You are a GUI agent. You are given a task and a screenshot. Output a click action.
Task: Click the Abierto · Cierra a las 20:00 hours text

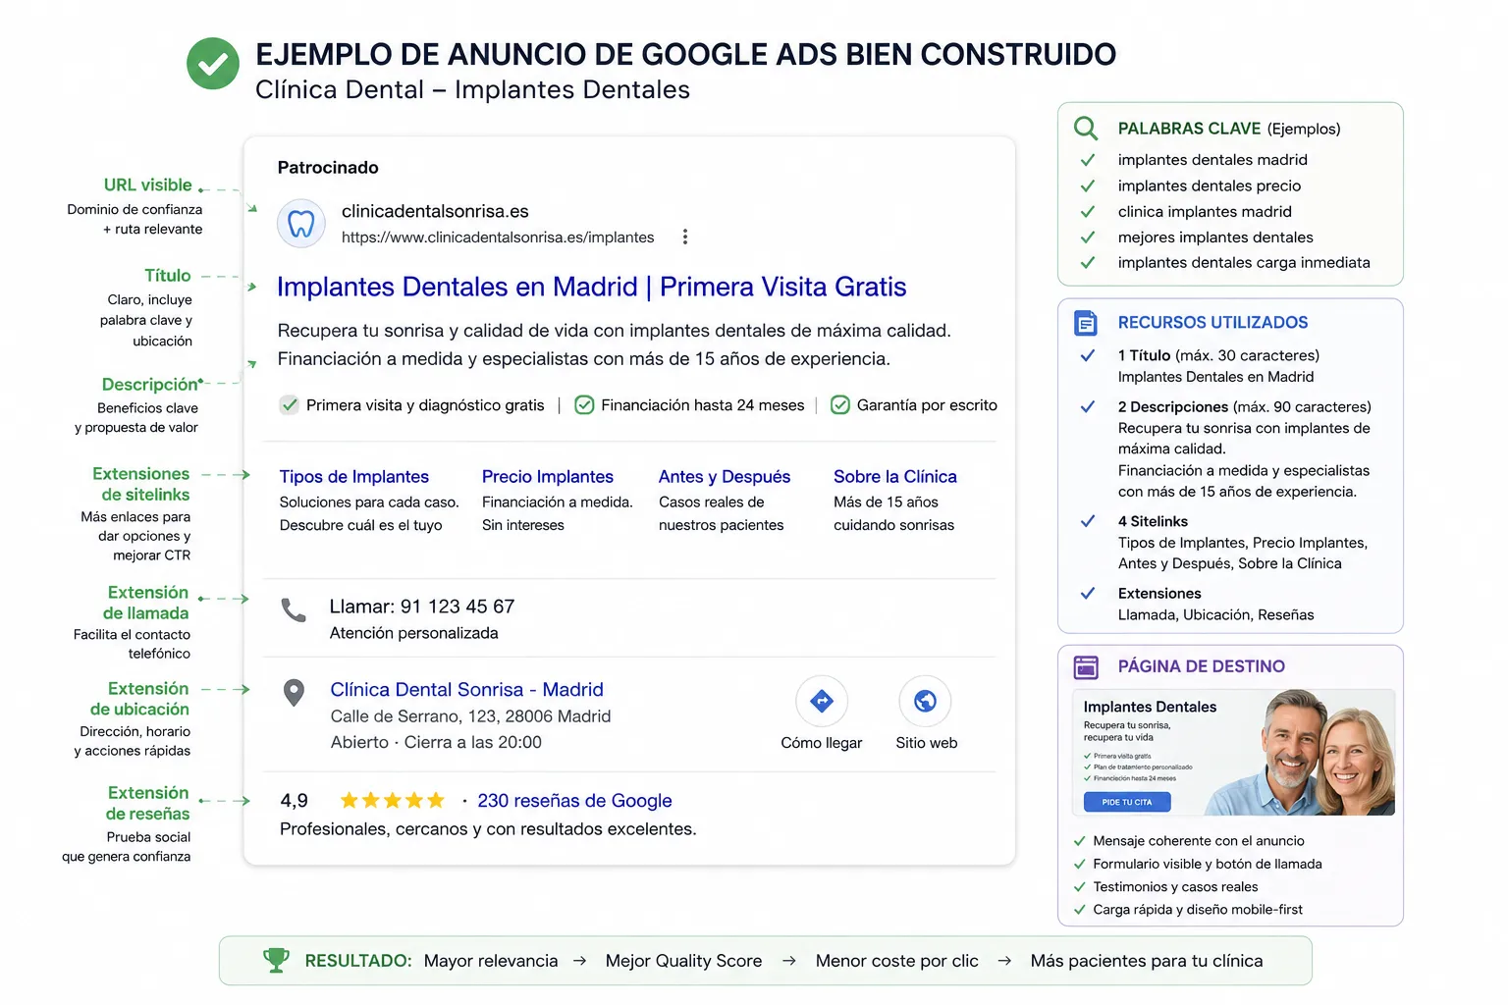pyautogui.click(x=436, y=743)
